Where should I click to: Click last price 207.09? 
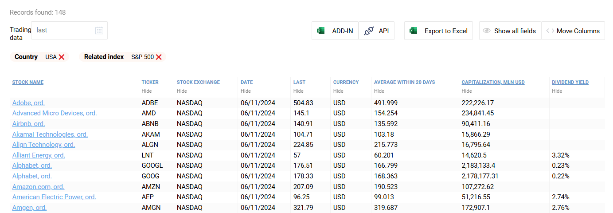(x=303, y=187)
